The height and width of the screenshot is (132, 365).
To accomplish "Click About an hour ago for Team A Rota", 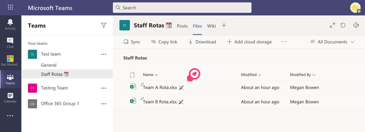I will pyautogui.click(x=260, y=87).
